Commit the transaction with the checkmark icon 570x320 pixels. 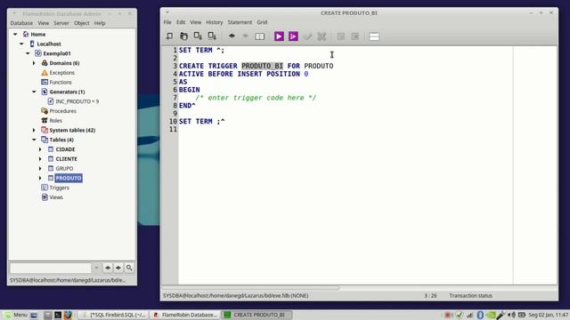click(x=307, y=36)
